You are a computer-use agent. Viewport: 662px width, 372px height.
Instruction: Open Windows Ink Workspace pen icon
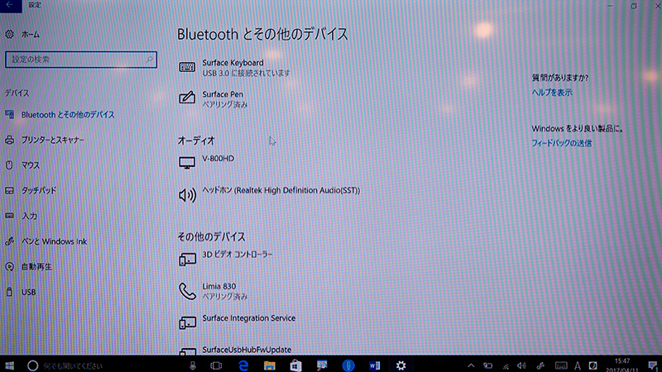tap(540, 365)
